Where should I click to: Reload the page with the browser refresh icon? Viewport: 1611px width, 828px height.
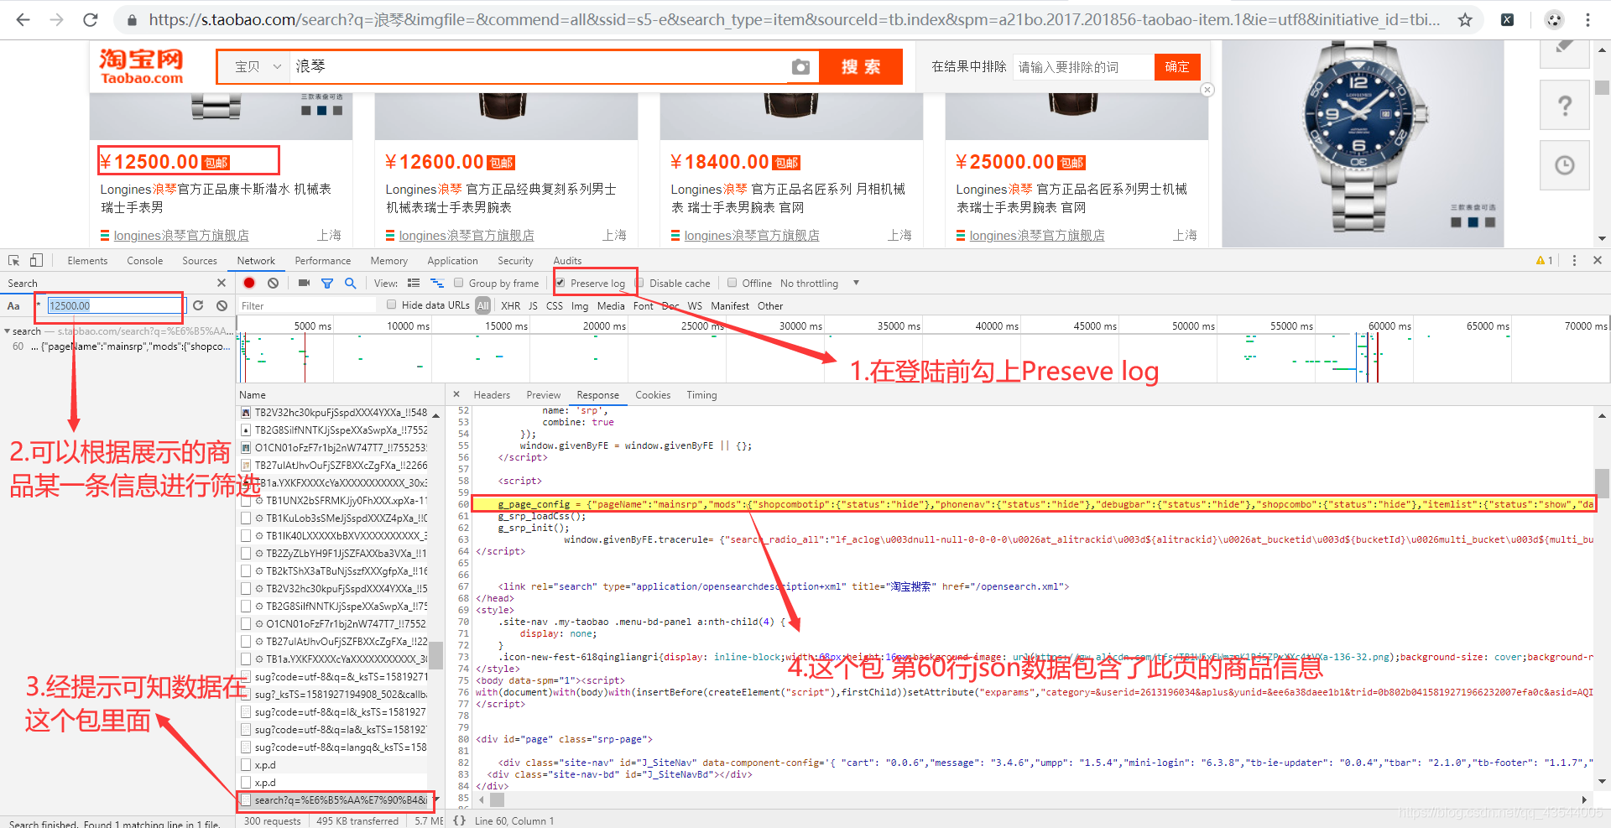pyautogui.click(x=91, y=19)
